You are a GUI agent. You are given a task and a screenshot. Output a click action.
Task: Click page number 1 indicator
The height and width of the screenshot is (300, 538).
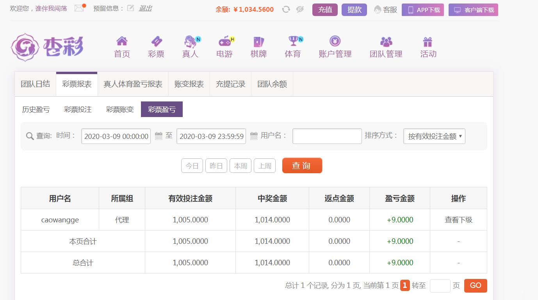click(405, 286)
